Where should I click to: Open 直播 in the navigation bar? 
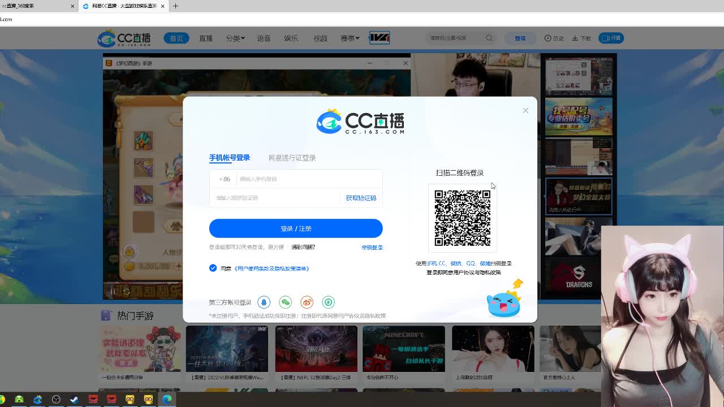click(x=206, y=38)
